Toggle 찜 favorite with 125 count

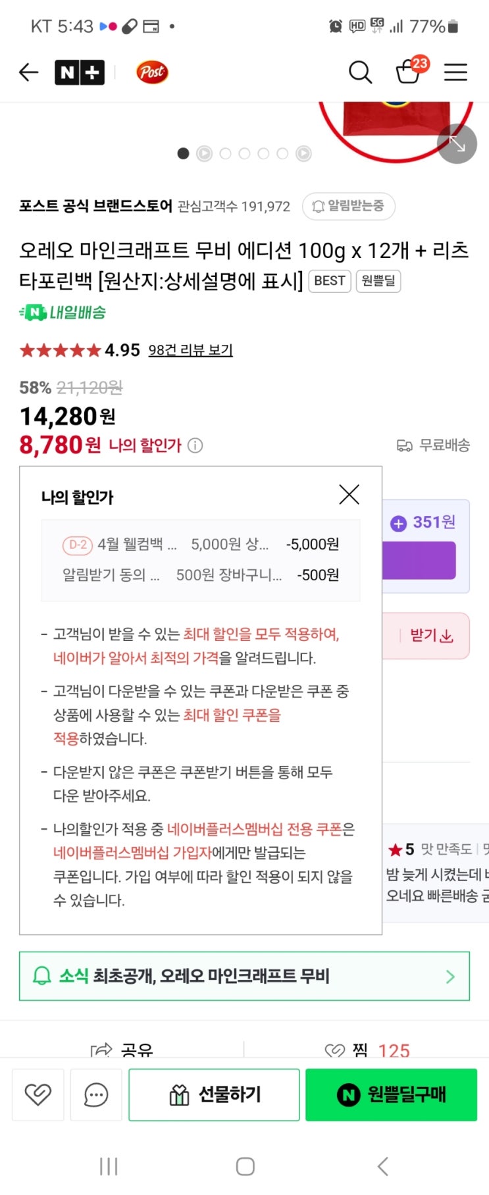[367, 1050]
